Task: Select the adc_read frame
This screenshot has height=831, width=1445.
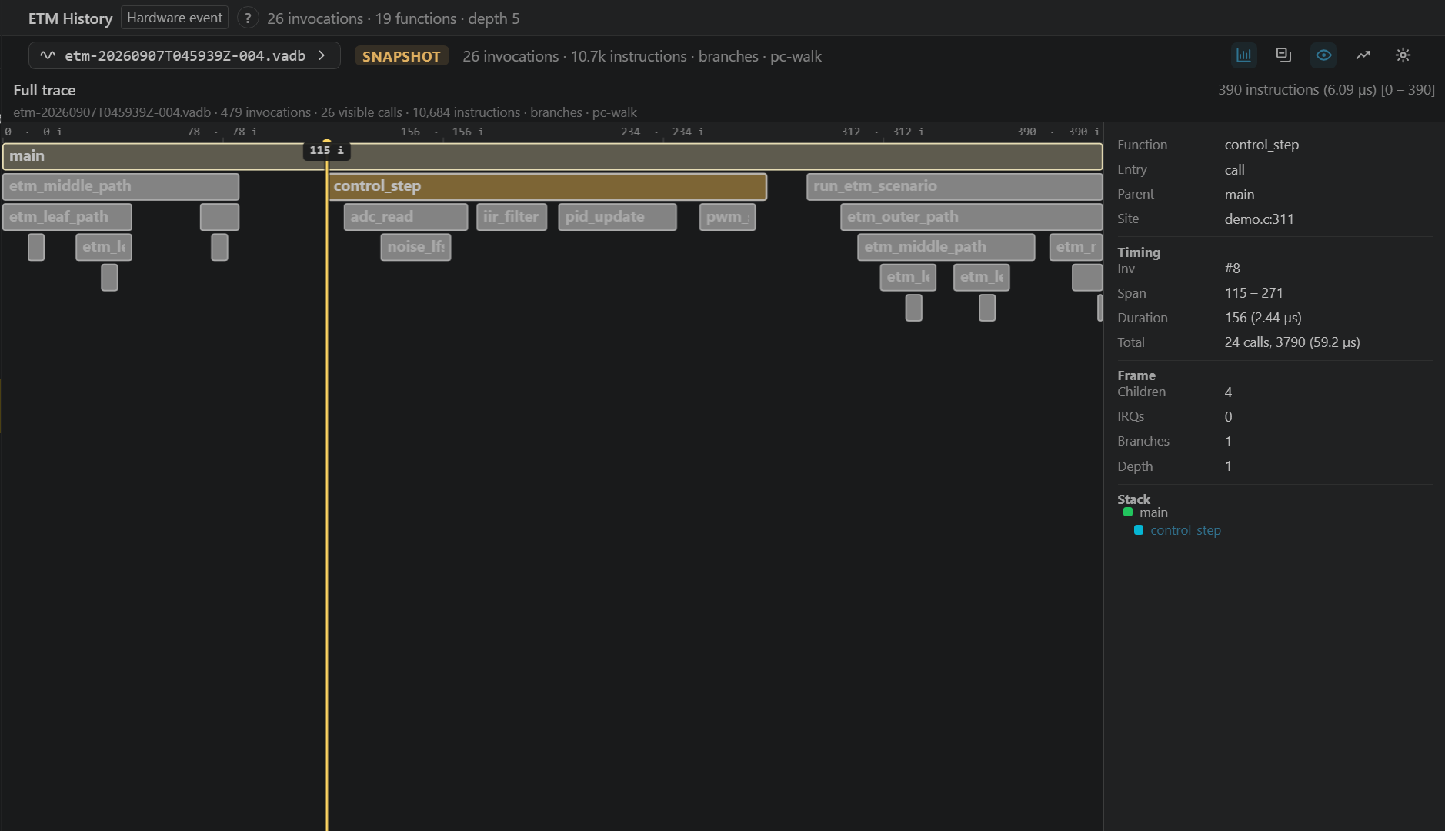Action: click(405, 217)
